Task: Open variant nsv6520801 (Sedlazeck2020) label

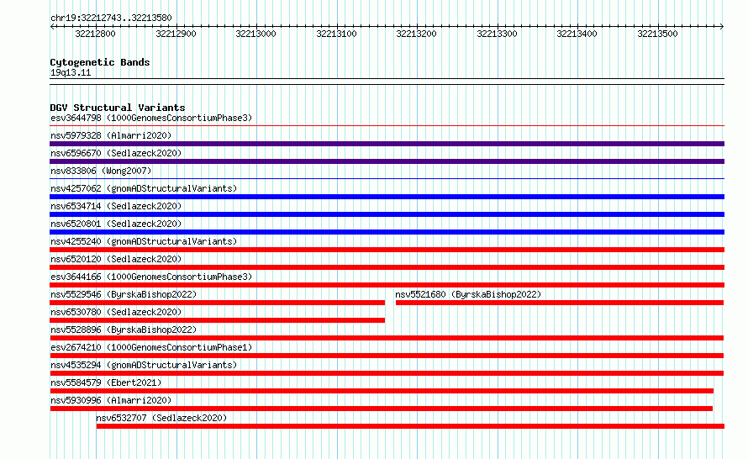Action: [116, 224]
